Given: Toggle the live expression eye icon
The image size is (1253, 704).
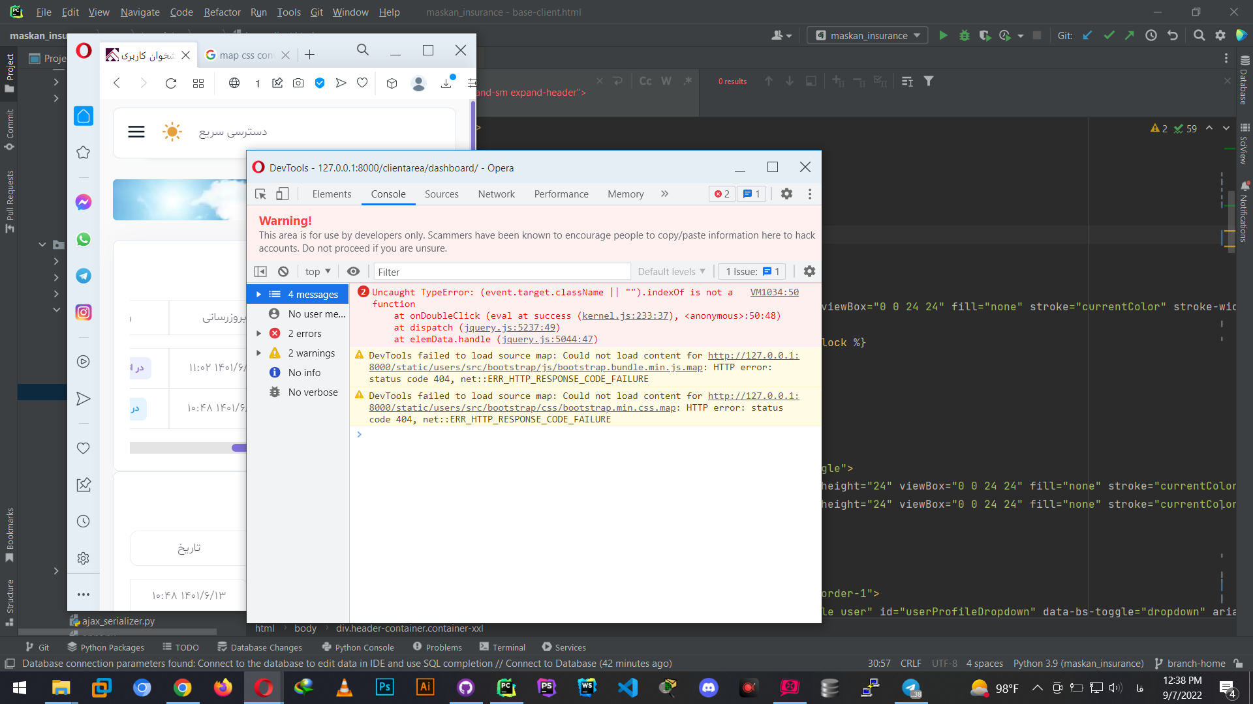Looking at the screenshot, I should point(353,271).
